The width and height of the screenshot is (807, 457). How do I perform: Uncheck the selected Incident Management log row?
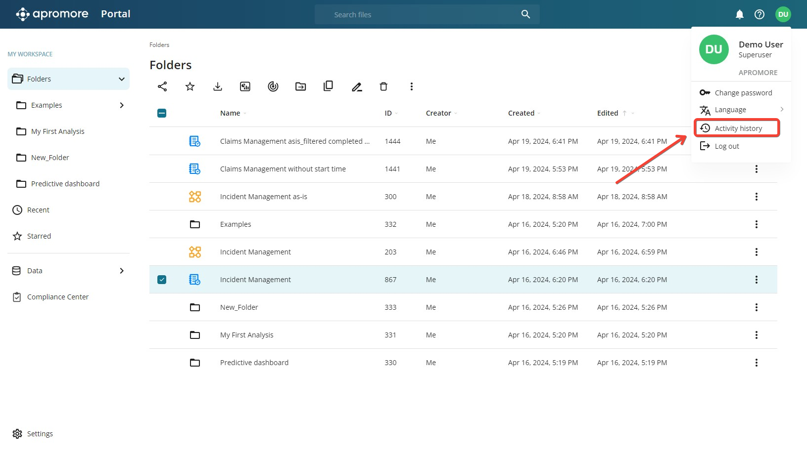pos(162,280)
